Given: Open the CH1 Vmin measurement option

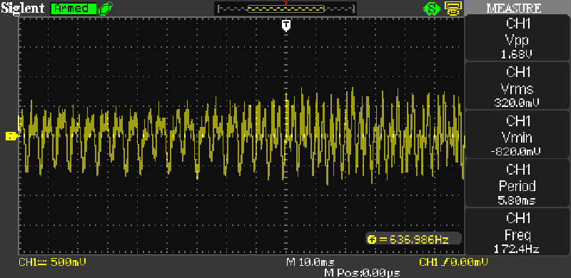Looking at the screenshot, I should [518, 135].
